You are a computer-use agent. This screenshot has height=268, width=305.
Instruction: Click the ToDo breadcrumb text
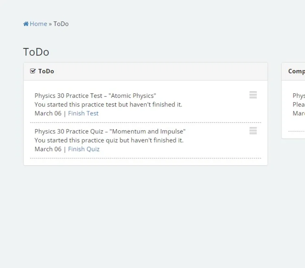[61, 24]
